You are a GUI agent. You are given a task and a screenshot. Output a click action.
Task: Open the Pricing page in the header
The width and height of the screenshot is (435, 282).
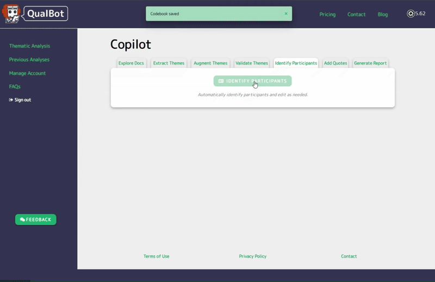point(327,15)
